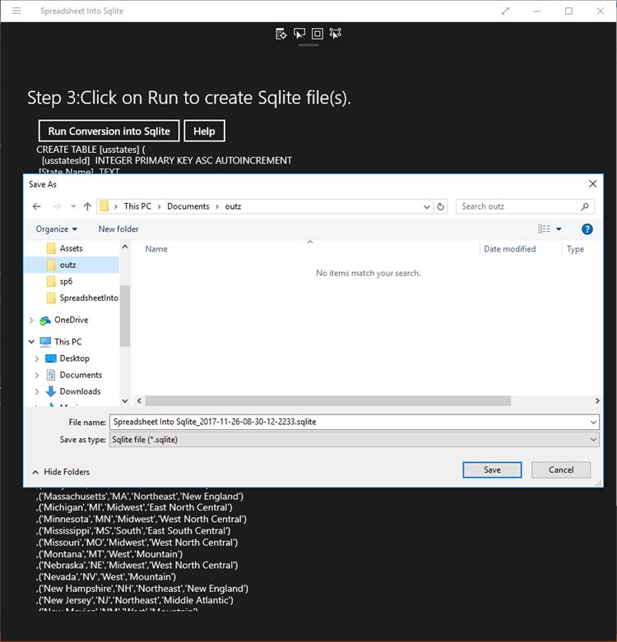Click the Nevada row in SQL output

click(x=106, y=577)
